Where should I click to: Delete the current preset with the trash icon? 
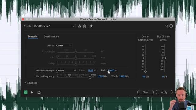pyautogui.click(x=85, y=26)
